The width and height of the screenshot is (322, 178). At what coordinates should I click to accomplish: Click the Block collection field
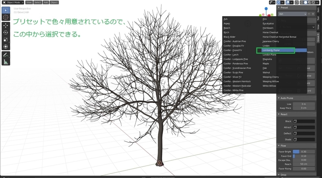[304, 121]
